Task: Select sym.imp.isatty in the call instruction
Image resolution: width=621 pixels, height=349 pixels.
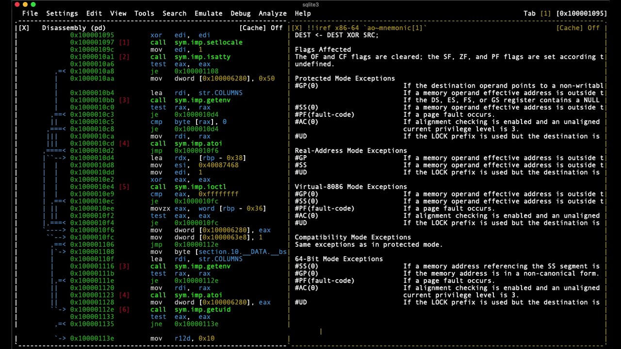Action: [x=203, y=57]
